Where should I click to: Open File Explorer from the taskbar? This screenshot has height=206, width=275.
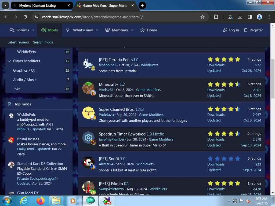pos(56,201)
